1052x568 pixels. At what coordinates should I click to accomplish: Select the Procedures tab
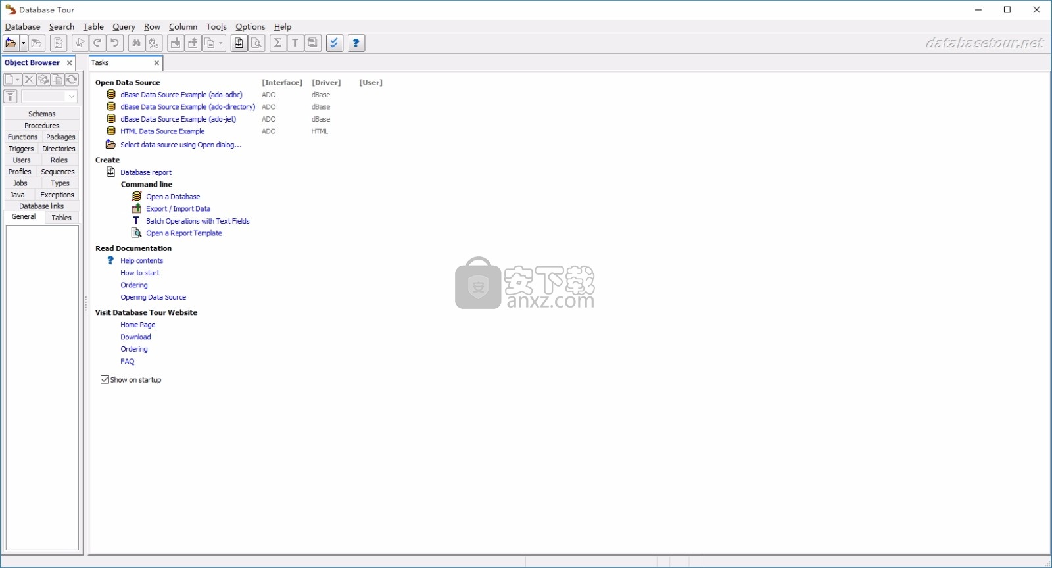click(42, 126)
